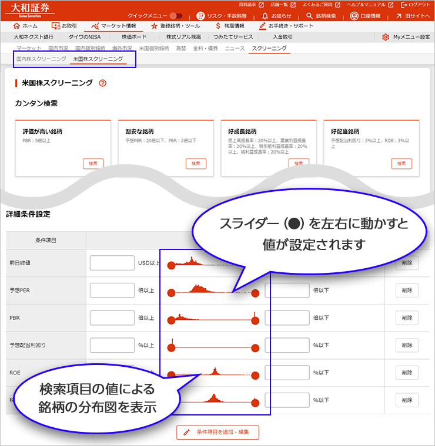
Task: Click the ログアウト logout icon
Action: coord(404,5)
